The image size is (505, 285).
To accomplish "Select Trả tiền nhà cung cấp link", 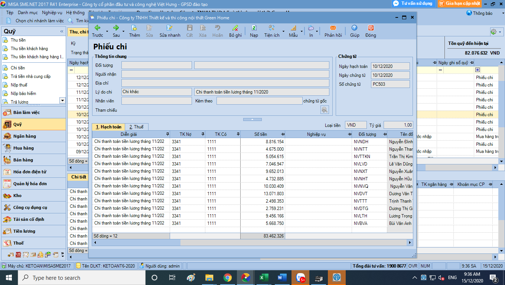I will pos(30,76).
